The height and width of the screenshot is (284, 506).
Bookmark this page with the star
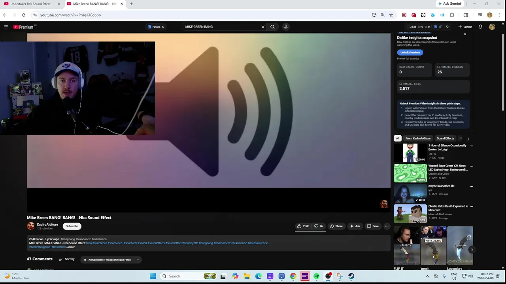391,15
